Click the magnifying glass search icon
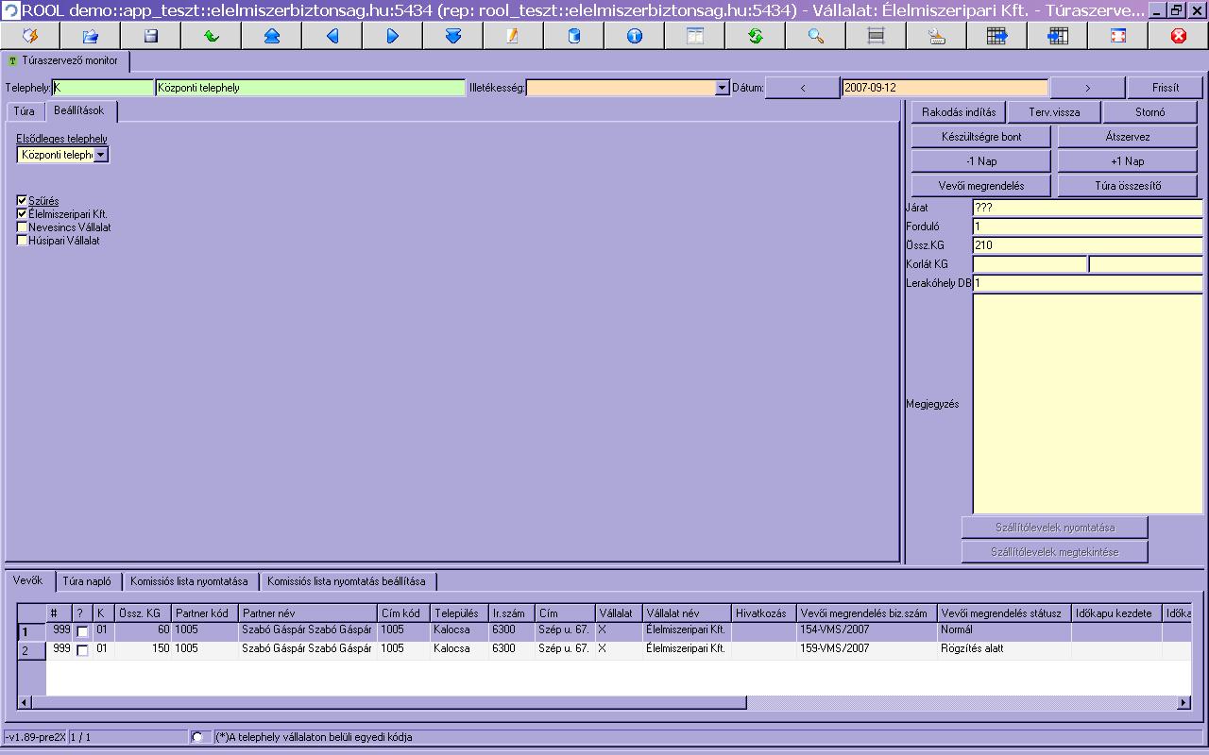1209x755 pixels. click(816, 36)
